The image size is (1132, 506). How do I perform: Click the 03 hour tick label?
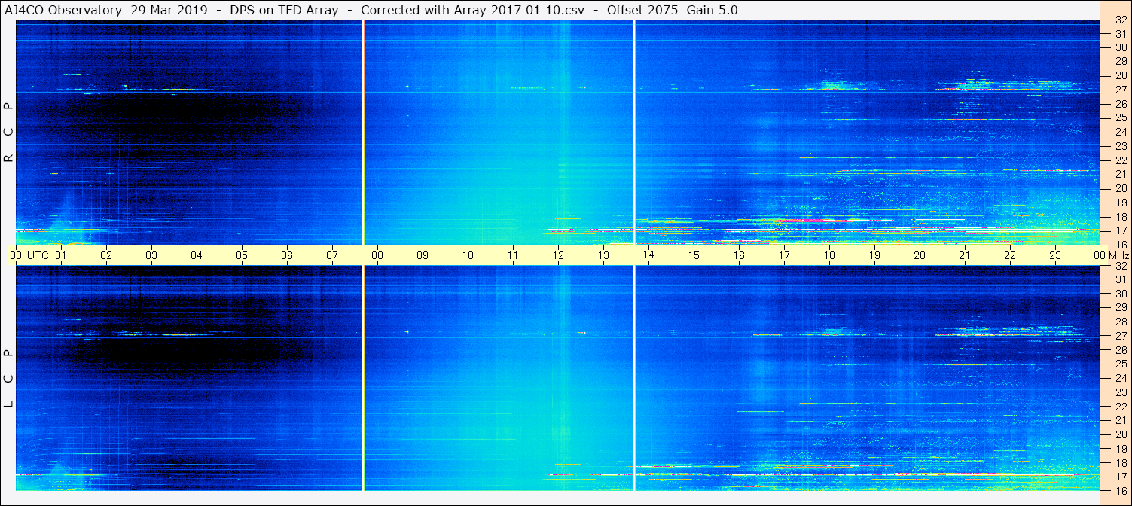pos(151,255)
